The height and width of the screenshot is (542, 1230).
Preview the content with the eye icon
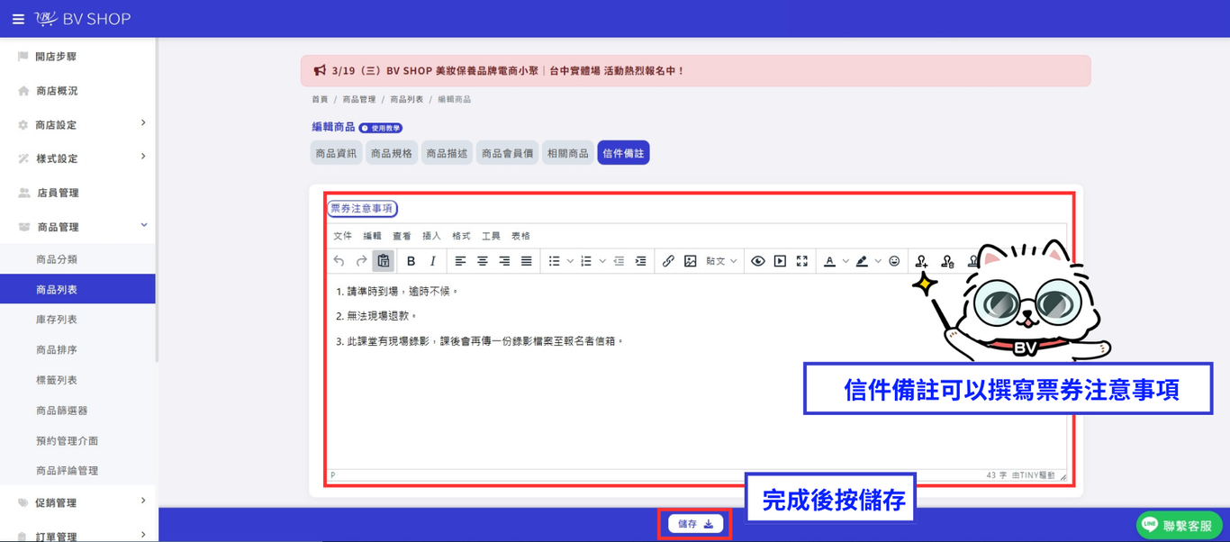[758, 261]
